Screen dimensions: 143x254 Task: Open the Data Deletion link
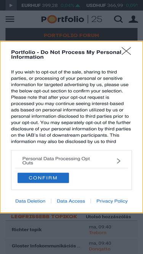(31, 201)
